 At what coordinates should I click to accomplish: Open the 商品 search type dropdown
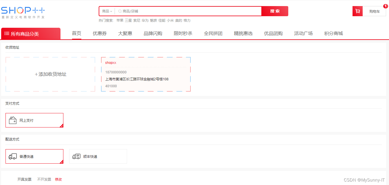coord(107,11)
